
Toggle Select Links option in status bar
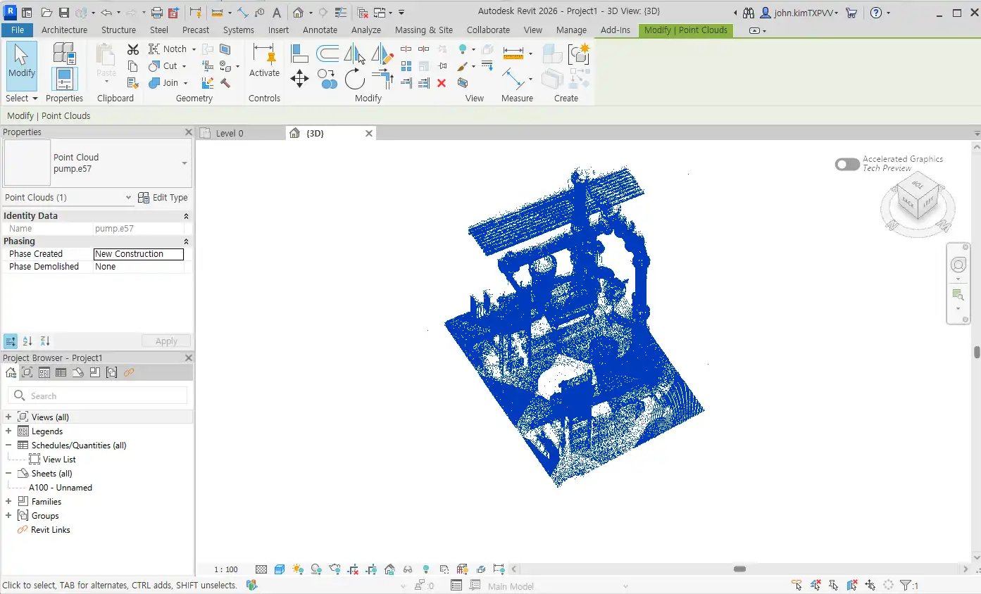tap(796, 586)
